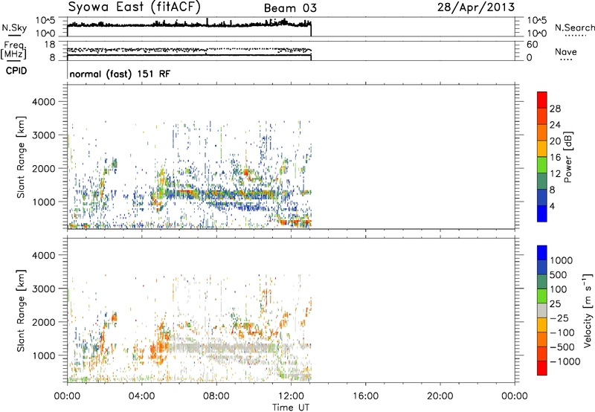Click the 'Beam 03' header label
The image size is (595, 412).
tap(290, 8)
